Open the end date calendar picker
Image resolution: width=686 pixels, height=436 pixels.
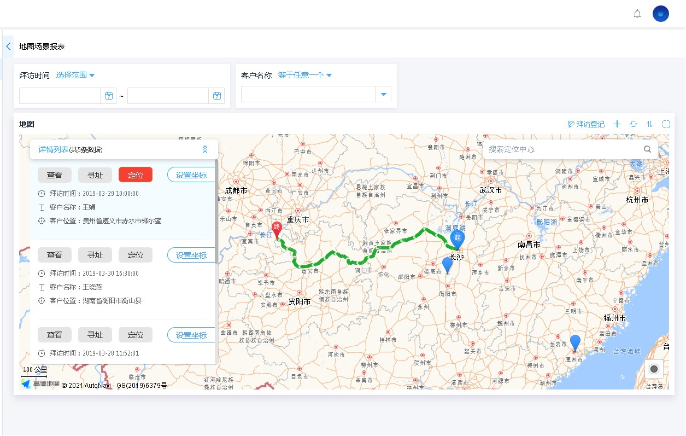216,96
